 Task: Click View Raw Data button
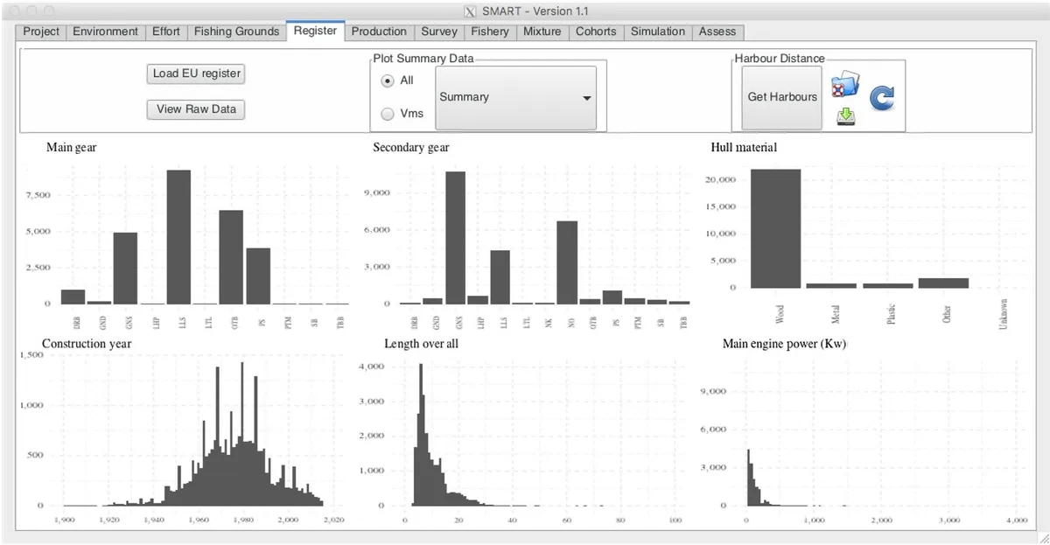pyautogui.click(x=196, y=109)
